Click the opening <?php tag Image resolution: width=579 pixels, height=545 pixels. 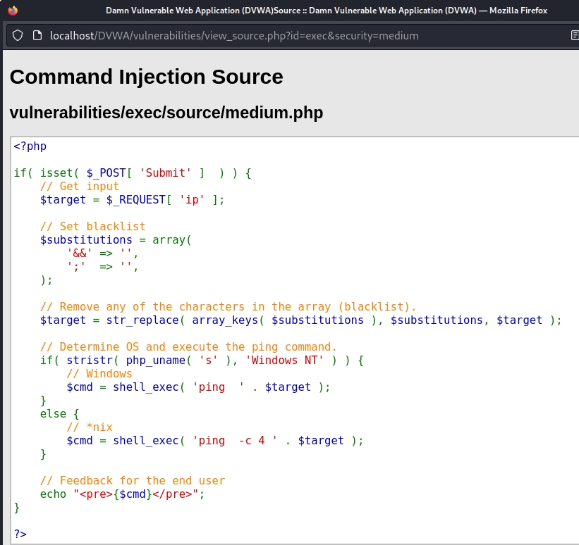coord(30,146)
